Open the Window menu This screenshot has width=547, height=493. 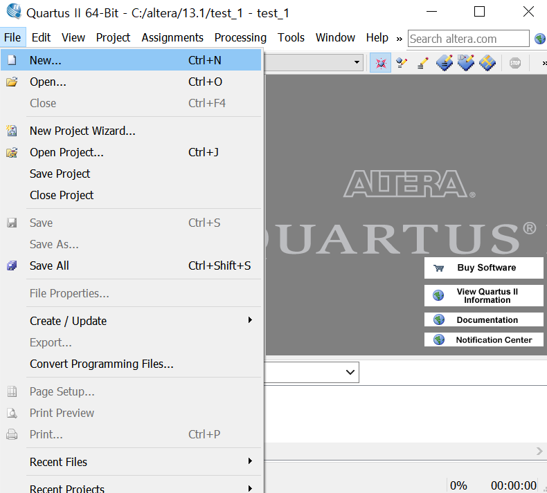tap(335, 37)
